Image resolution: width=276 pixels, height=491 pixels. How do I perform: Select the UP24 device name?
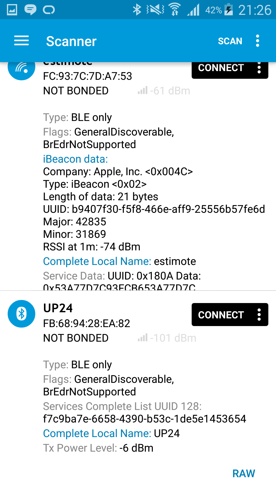58,308
